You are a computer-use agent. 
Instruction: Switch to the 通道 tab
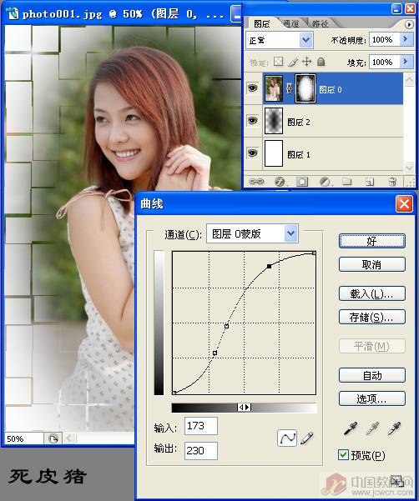point(291,23)
